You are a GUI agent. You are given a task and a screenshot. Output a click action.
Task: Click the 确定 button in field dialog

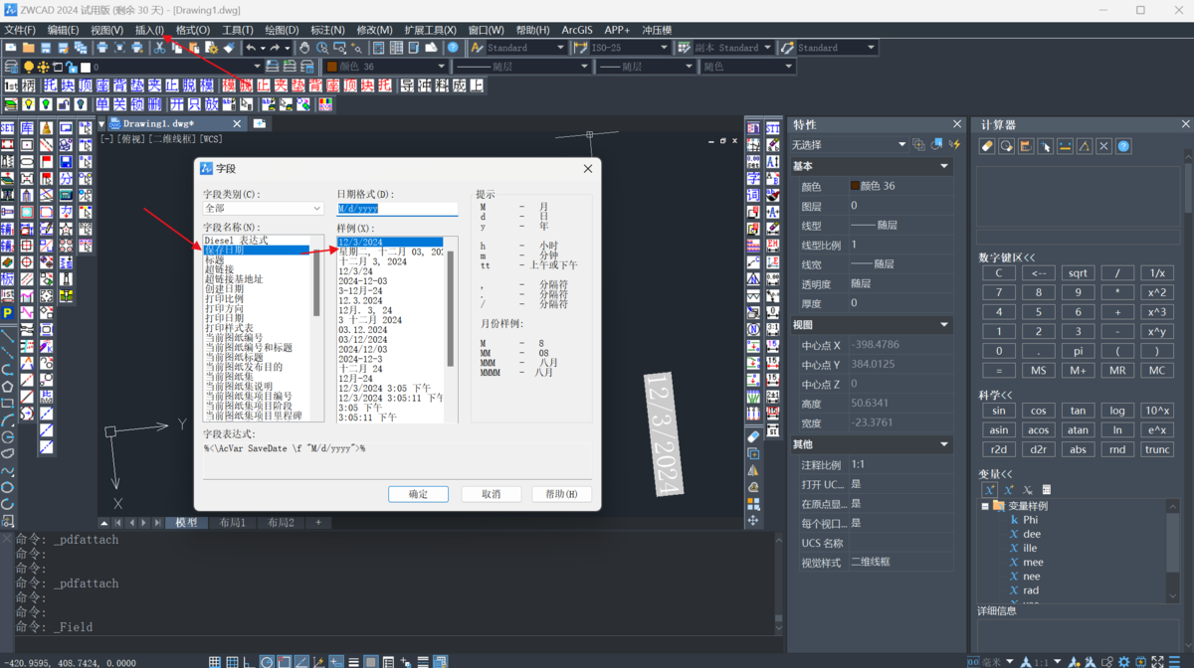418,494
